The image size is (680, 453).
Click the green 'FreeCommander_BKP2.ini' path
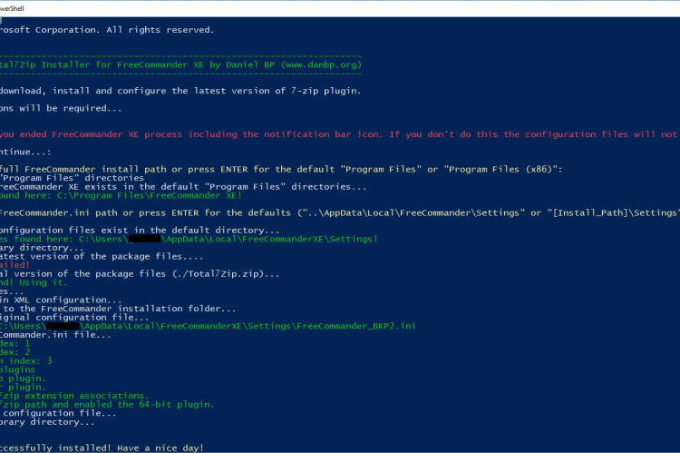tap(208, 326)
